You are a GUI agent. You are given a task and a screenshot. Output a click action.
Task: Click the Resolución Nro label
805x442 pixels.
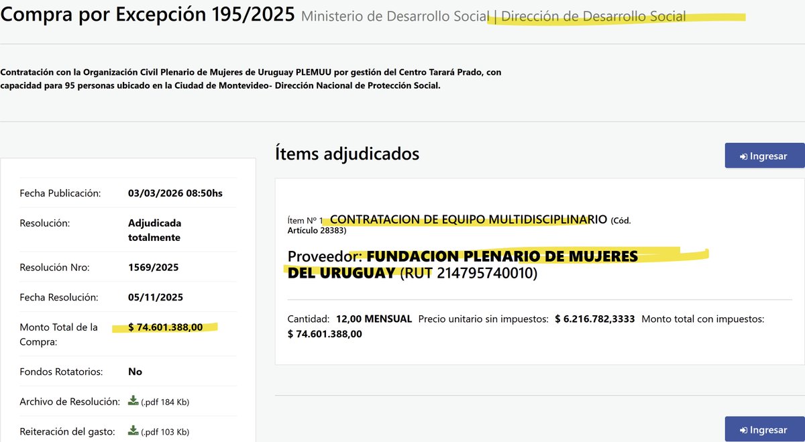tap(55, 267)
